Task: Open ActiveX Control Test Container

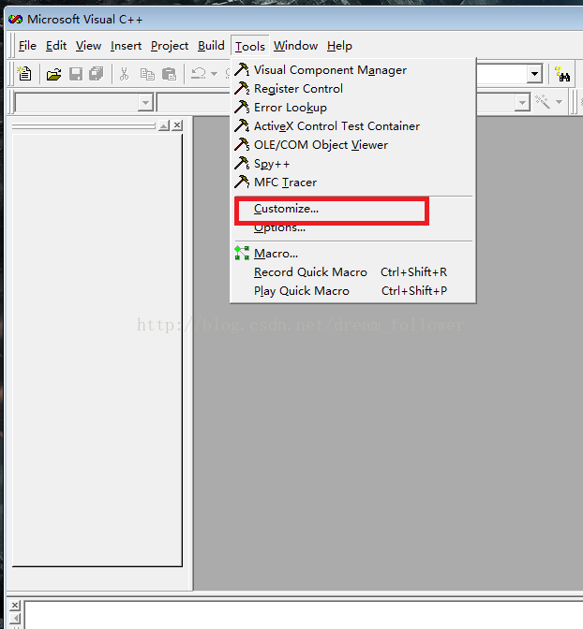Action: pyautogui.click(x=352, y=126)
